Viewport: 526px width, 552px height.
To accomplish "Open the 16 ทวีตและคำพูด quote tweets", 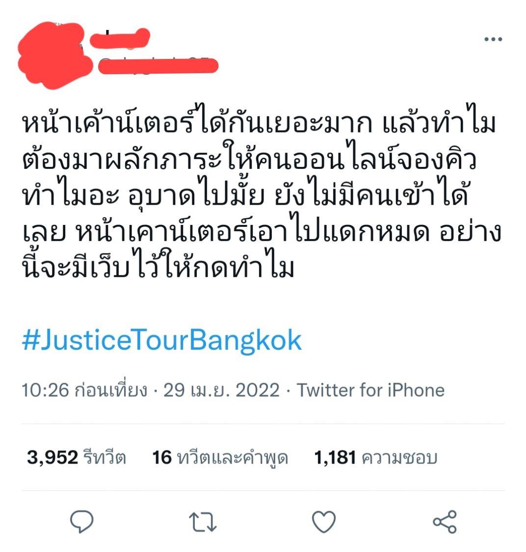I will pos(220,458).
